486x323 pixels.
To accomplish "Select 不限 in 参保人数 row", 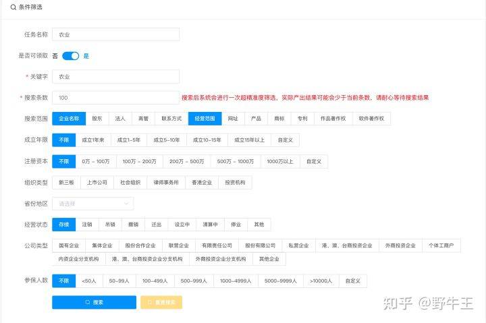I will point(64,281).
